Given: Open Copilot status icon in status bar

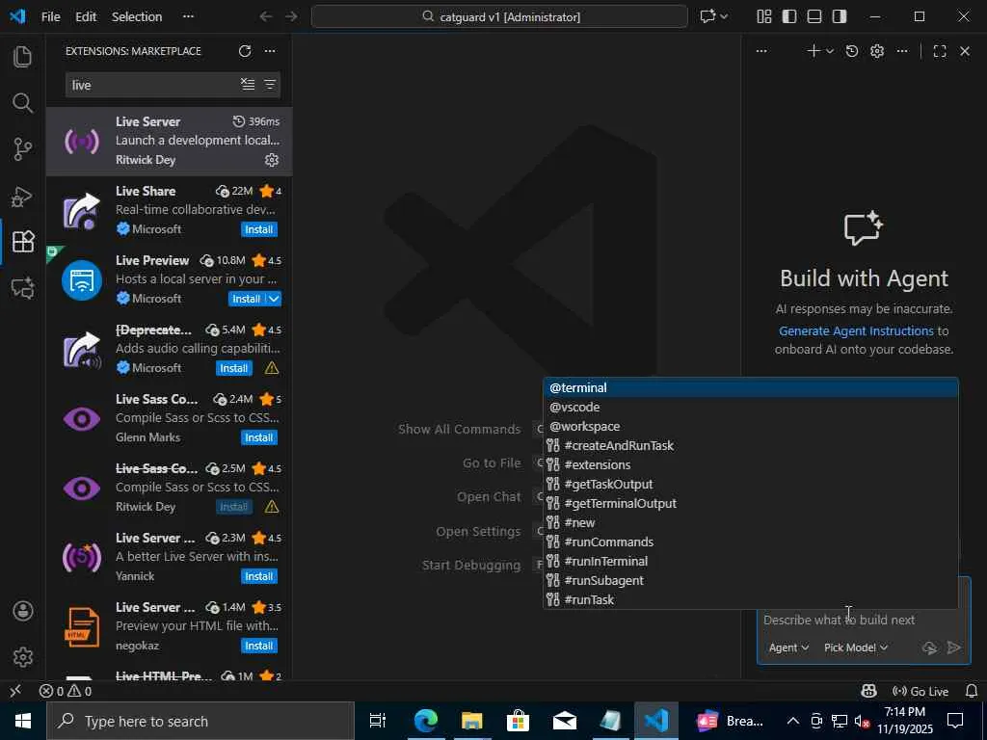Looking at the screenshot, I should coord(868,691).
